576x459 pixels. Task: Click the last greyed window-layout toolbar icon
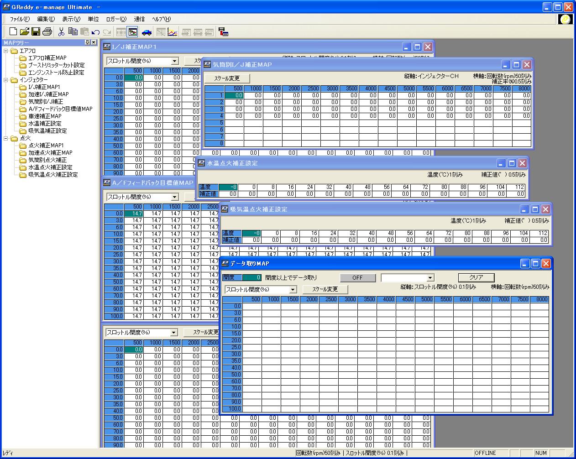209,32
